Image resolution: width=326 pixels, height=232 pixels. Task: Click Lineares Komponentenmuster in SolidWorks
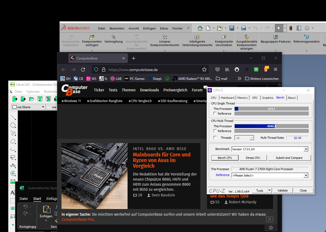click(165, 40)
